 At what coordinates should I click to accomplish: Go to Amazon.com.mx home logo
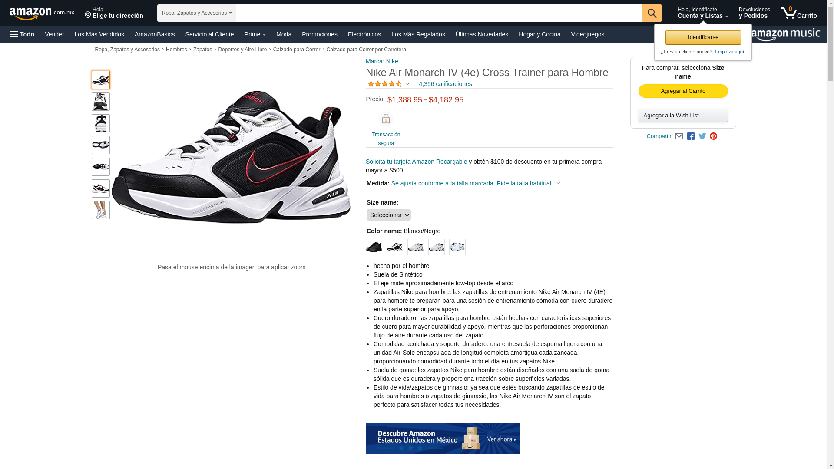click(x=42, y=13)
